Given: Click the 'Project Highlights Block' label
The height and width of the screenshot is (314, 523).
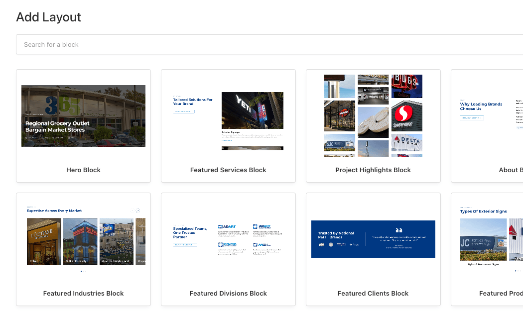Looking at the screenshot, I should pos(373,170).
